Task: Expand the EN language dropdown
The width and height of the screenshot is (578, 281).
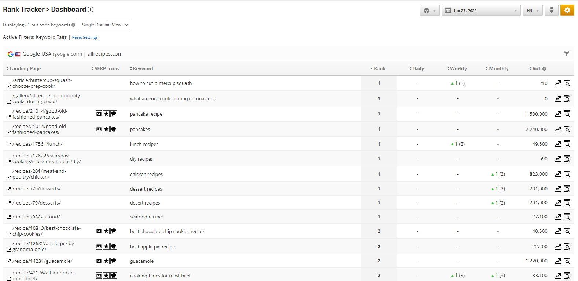Action: (x=532, y=11)
